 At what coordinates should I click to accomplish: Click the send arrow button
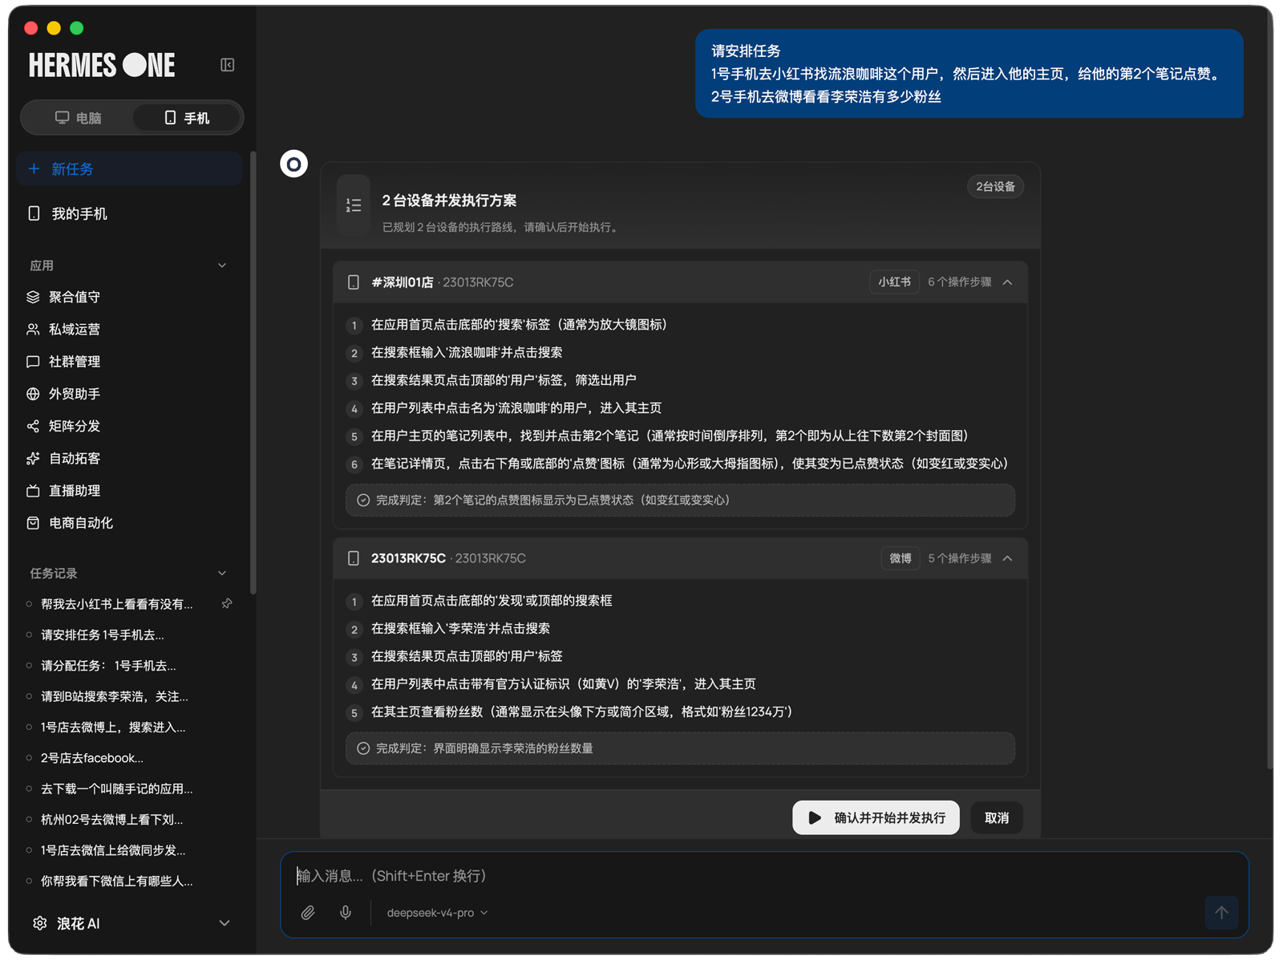[1221, 913]
